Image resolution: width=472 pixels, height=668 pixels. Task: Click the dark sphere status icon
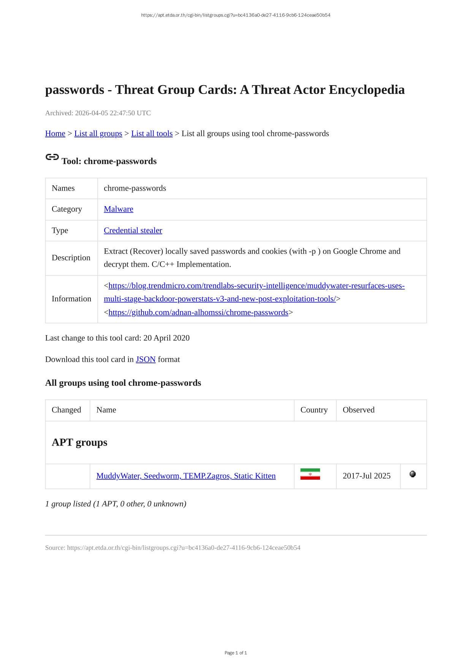coord(413,474)
